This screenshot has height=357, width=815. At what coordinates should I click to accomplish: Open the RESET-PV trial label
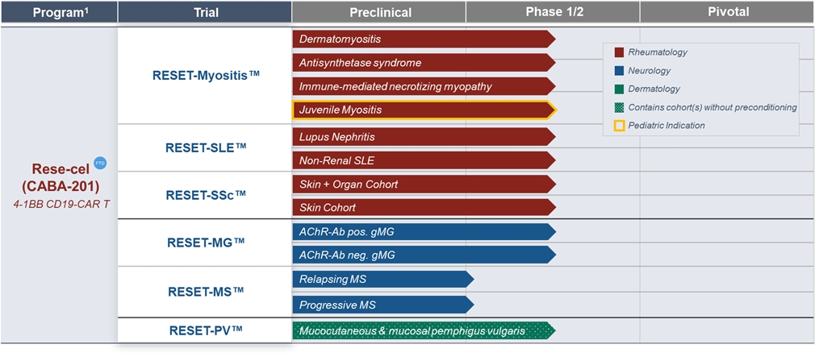[205, 330]
